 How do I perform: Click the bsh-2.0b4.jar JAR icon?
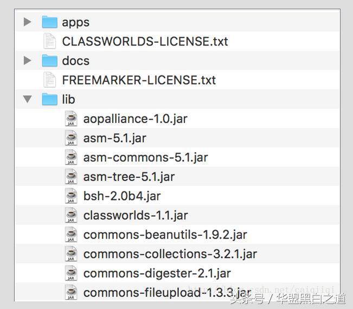click(71, 196)
